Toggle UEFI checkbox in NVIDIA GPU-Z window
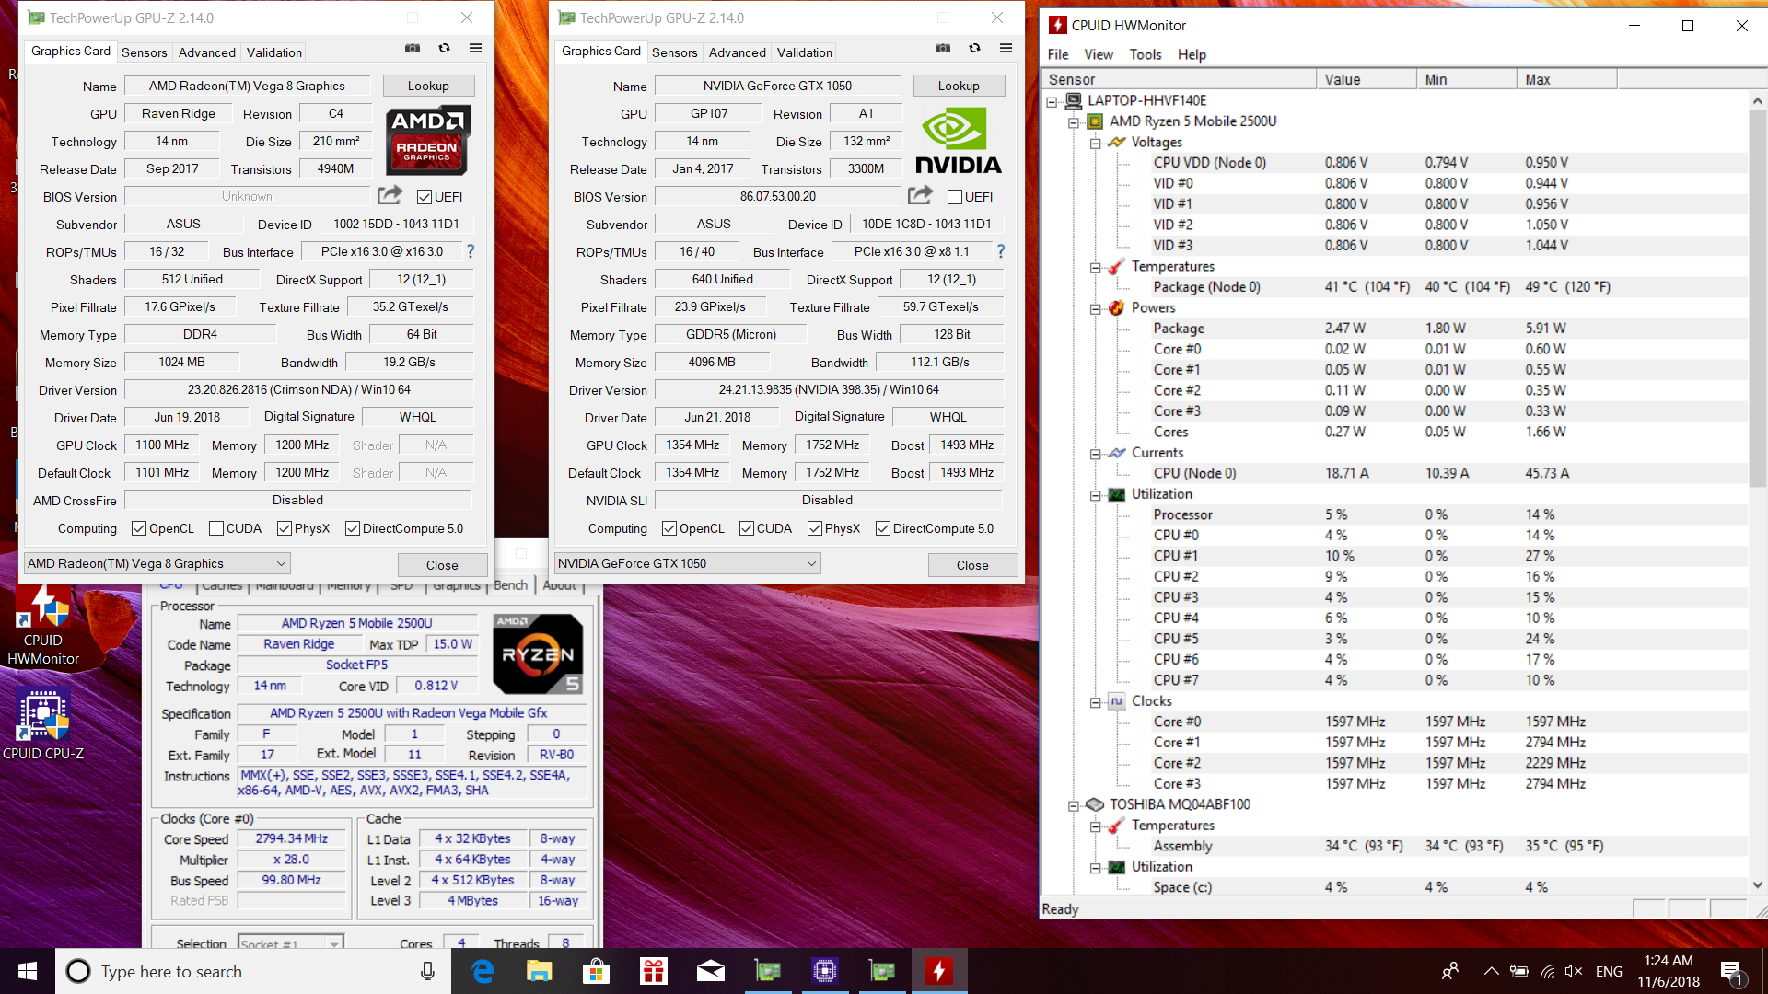Viewport: 1768px width, 994px height. [955, 197]
